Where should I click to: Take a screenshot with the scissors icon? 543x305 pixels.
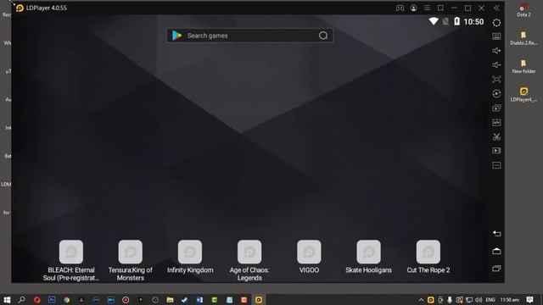coord(496,136)
